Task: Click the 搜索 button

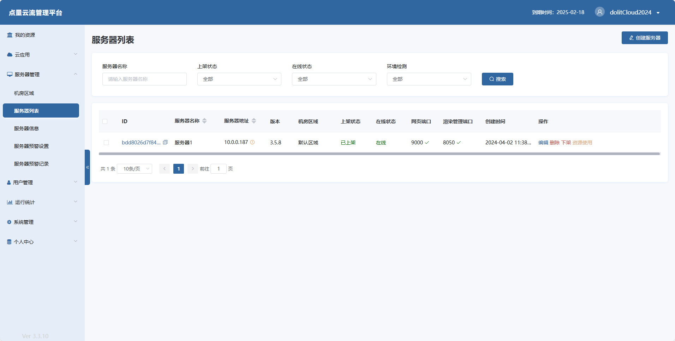Action: click(497, 79)
